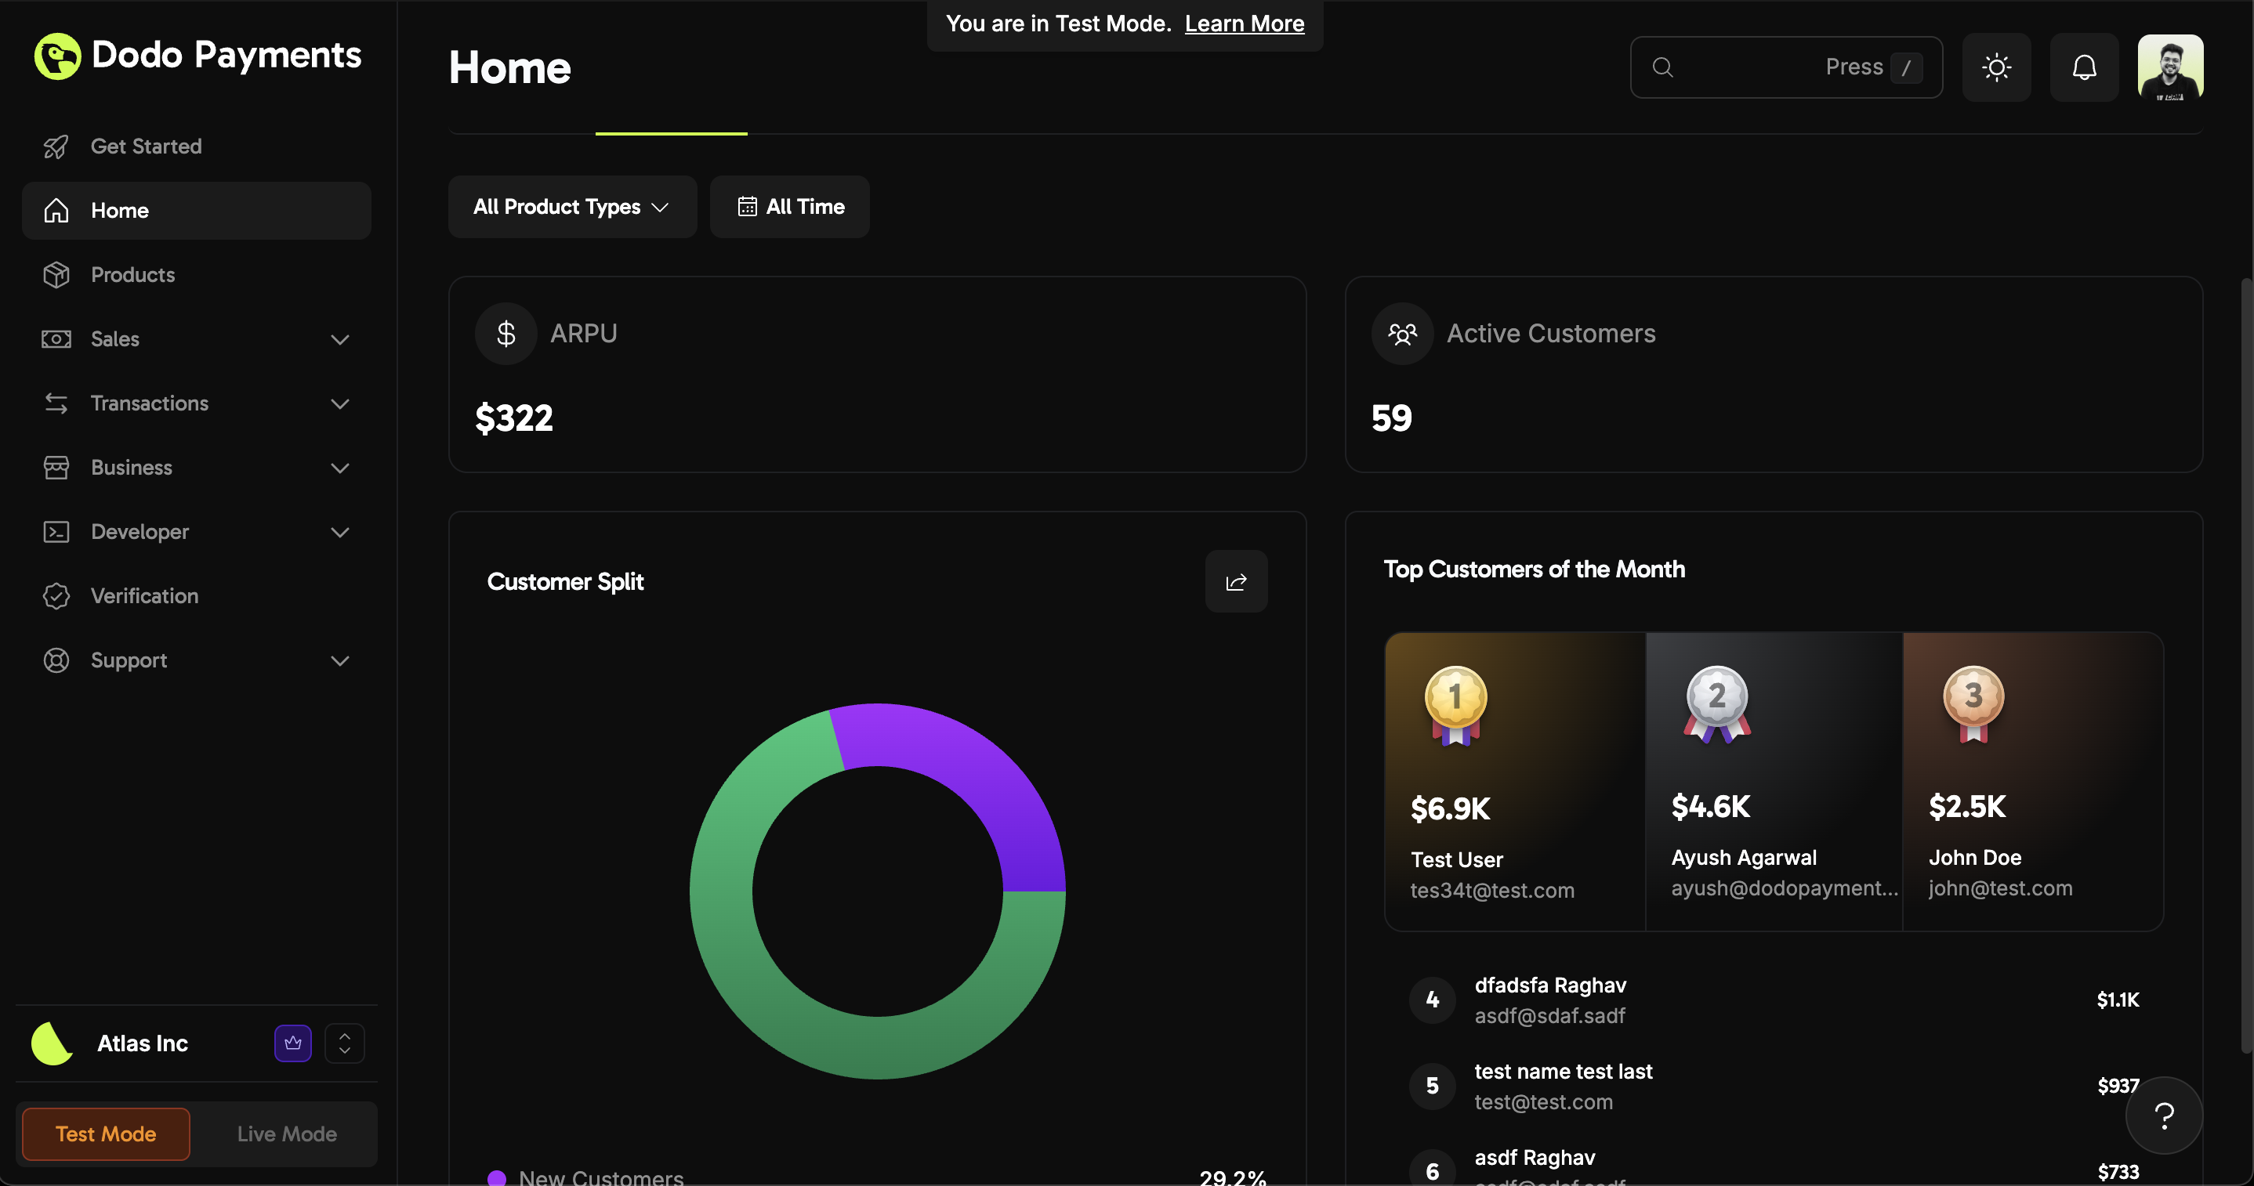Image resolution: width=2254 pixels, height=1186 pixels.
Task: Click the search bar with Press / hint
Action: click(x=1785, y=67)
